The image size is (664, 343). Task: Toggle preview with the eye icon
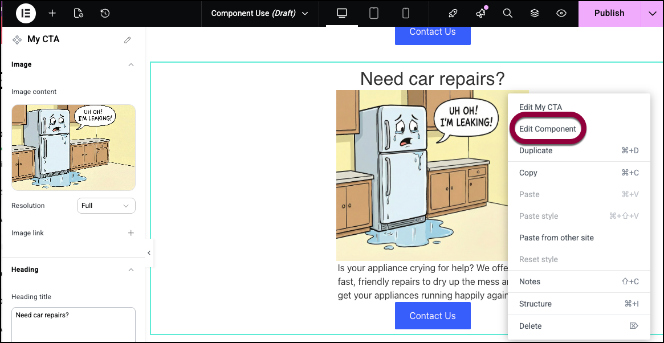(x=561, y=13)
